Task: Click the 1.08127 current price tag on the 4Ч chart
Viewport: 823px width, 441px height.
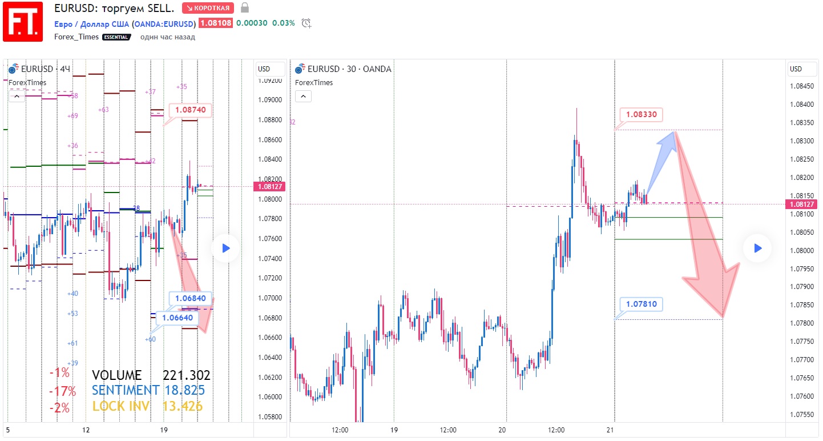Action: click(x=269, y=186)
